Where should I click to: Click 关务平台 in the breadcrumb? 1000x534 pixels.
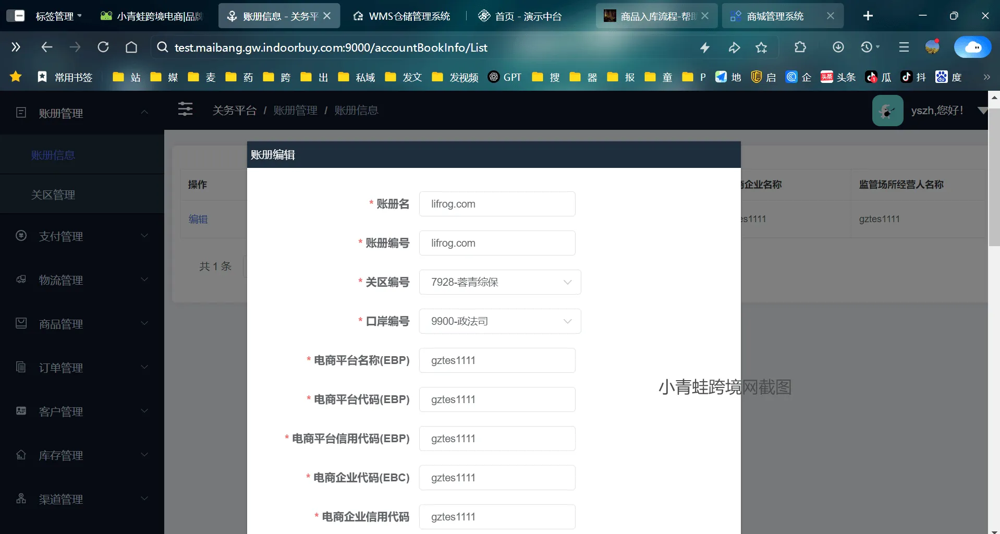(x=234, y=111)
